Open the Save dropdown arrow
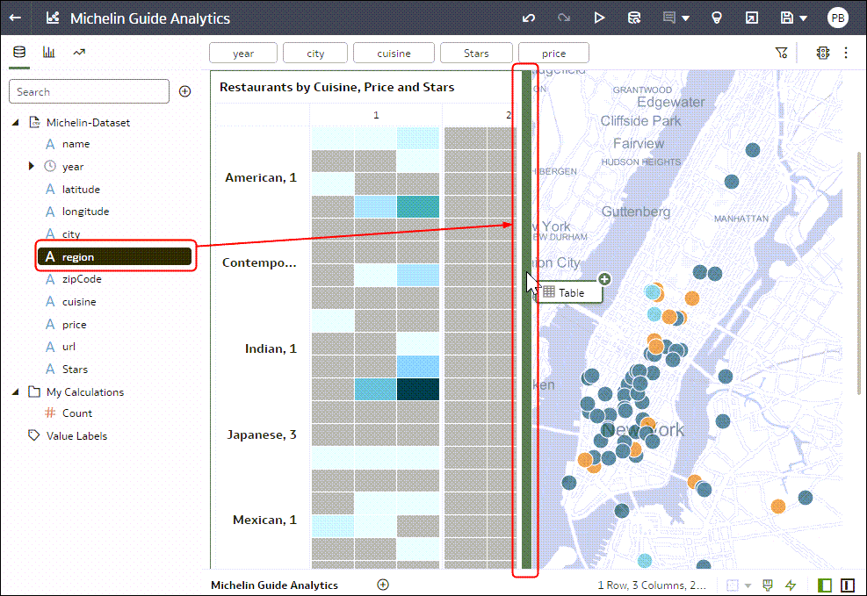Image resolution: width=867 pixels, height=596 pixels. 804,18
